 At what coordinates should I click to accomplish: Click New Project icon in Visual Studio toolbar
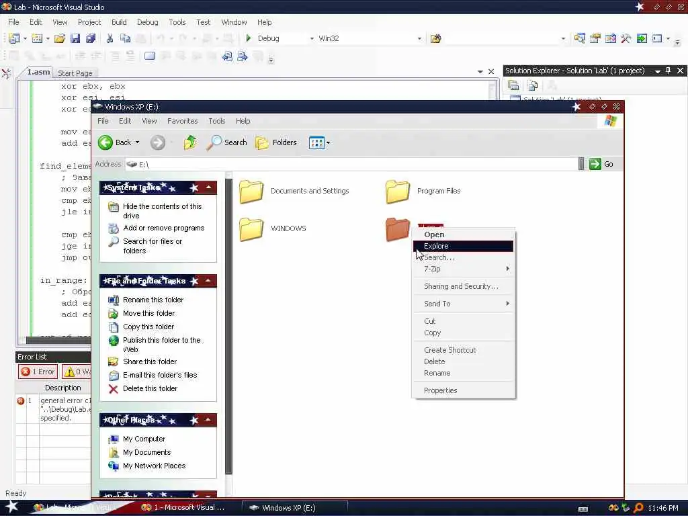tap(14, 38)
